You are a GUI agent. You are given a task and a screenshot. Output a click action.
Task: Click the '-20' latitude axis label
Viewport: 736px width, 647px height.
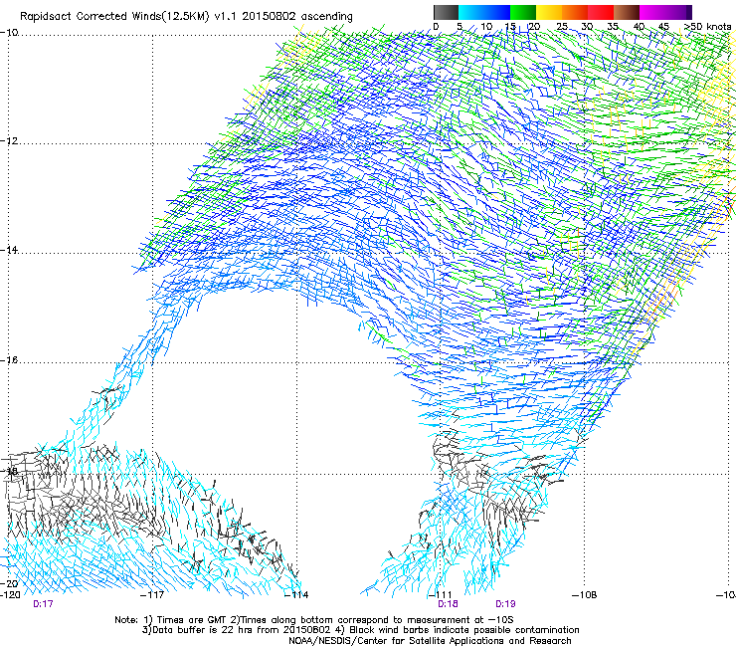9,583
